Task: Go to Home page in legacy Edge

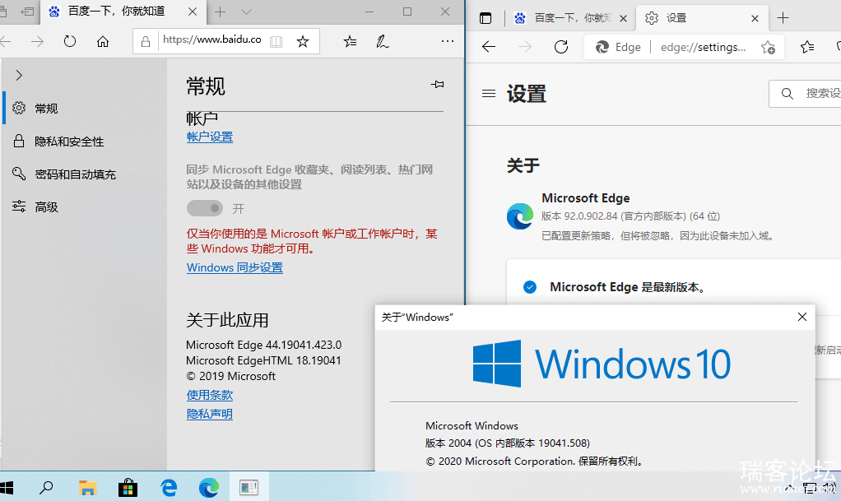Action: pyautogui.click(x=102, y=41)
